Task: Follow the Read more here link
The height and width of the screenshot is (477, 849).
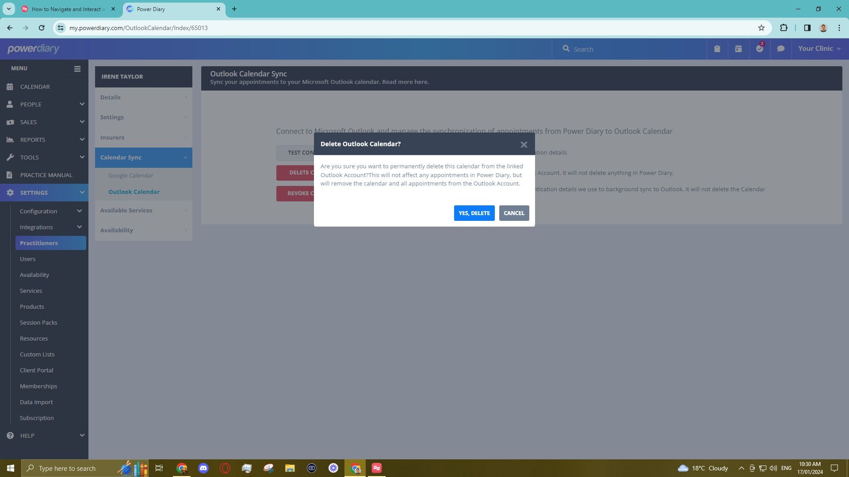Action: coord(405,82)
